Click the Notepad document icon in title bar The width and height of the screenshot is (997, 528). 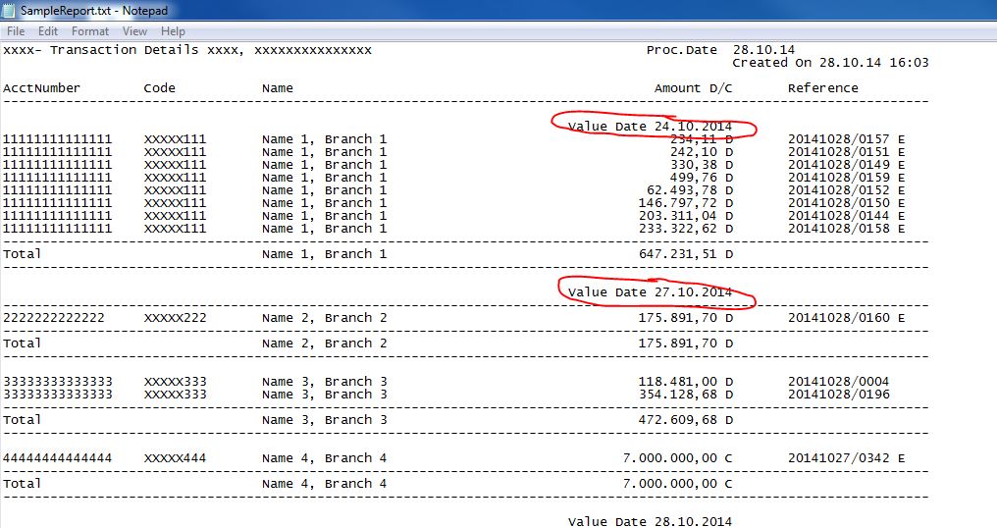[8, 10]
